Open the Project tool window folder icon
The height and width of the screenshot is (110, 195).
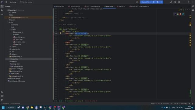2,6
